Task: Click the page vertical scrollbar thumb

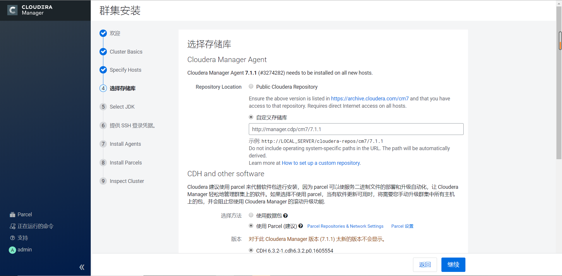Action: pos(559,83)
